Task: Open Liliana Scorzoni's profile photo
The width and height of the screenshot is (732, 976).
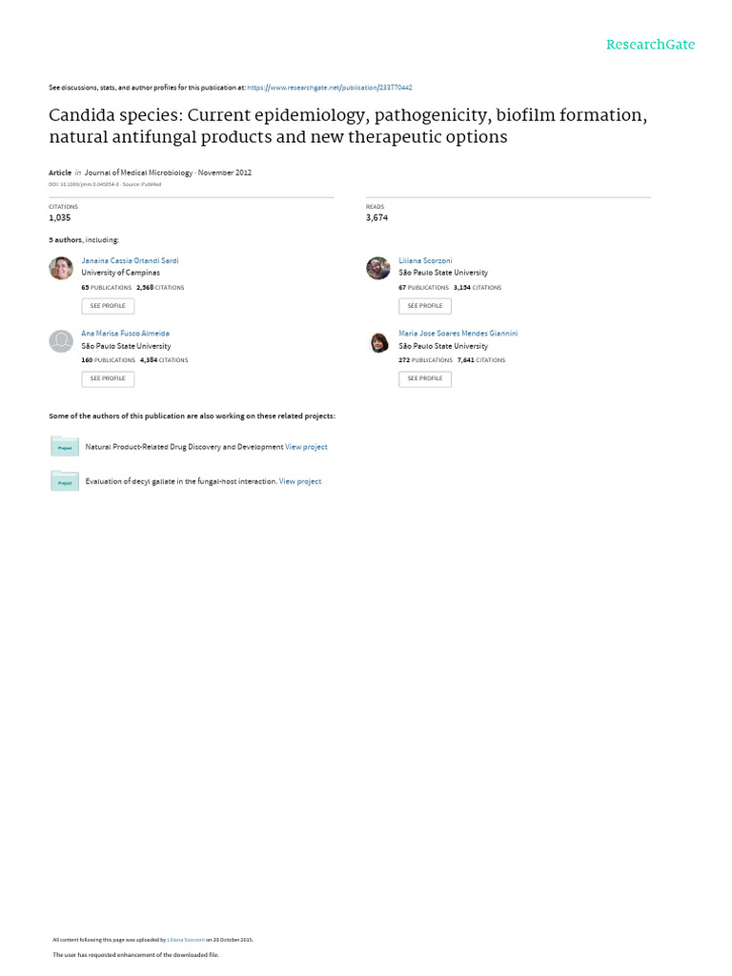Action: [377, 268]
